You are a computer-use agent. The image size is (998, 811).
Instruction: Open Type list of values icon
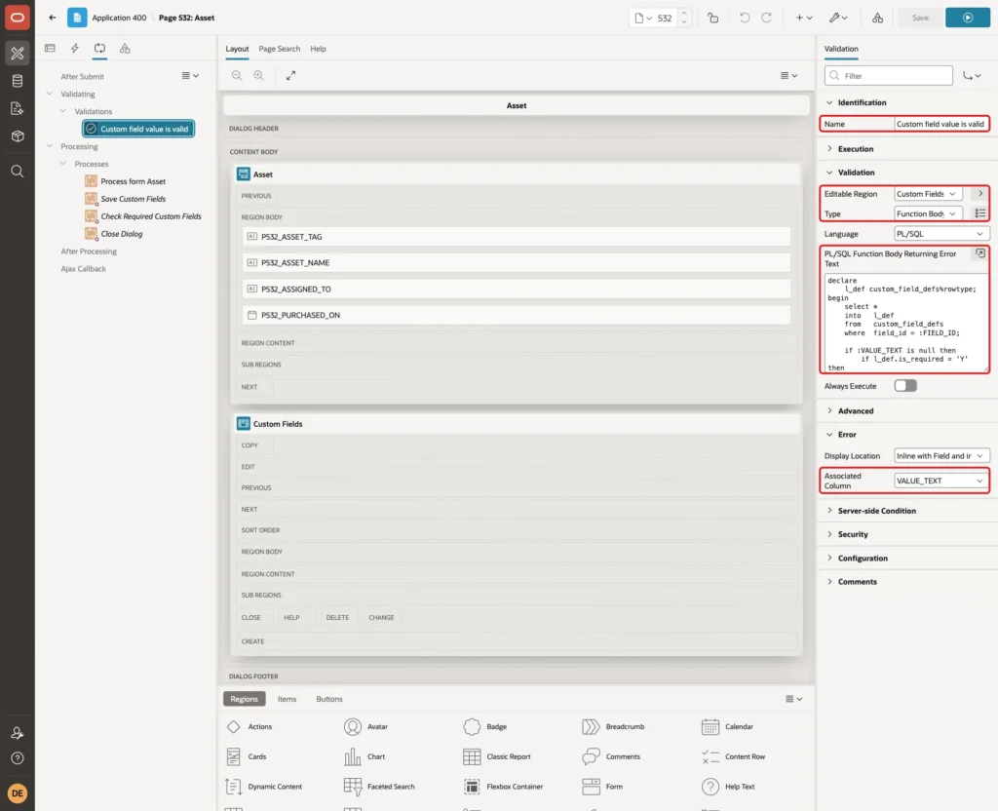(x=980, y=213)
